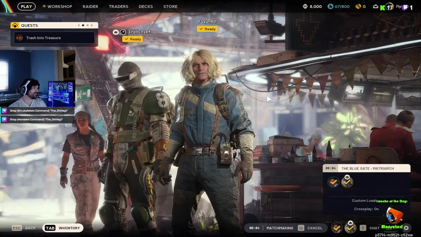
Task: Click the Crossplay: On setting
Action: [x=366, y=209]
